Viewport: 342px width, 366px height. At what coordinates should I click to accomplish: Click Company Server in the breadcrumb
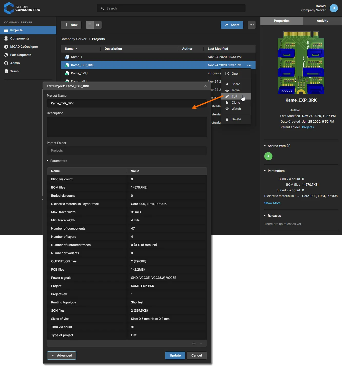[73, 39]
